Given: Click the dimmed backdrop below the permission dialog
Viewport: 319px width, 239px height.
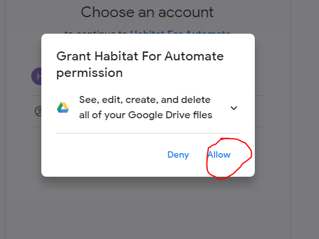Looking at the screenshot, I should (x=148, y=210).
